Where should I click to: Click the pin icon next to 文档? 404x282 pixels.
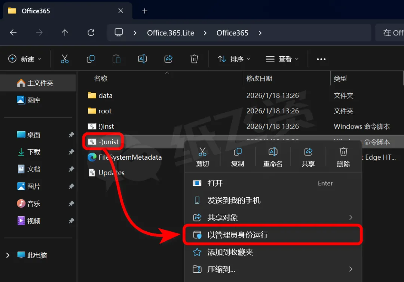(71, 169)
